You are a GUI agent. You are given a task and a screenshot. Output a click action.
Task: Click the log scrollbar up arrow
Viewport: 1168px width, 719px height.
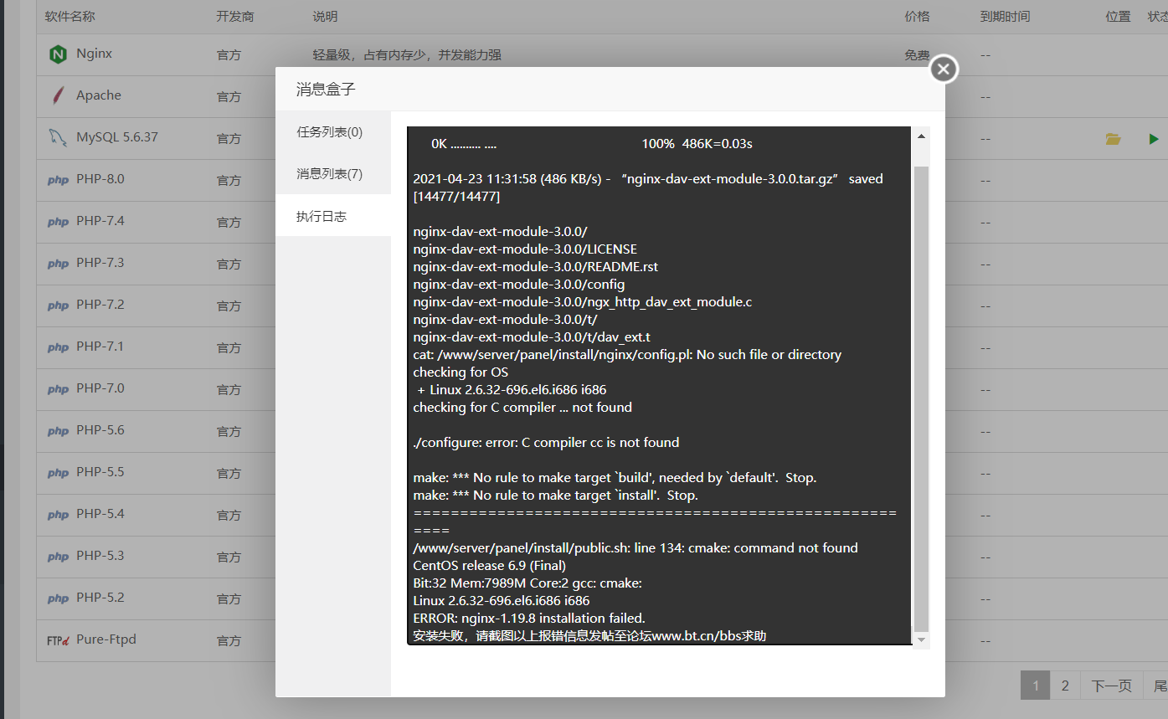tap(921, 136)
